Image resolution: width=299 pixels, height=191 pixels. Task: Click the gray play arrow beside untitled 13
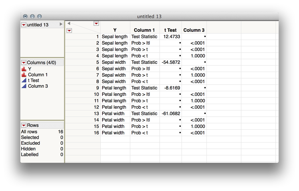[x=61, y=24]
